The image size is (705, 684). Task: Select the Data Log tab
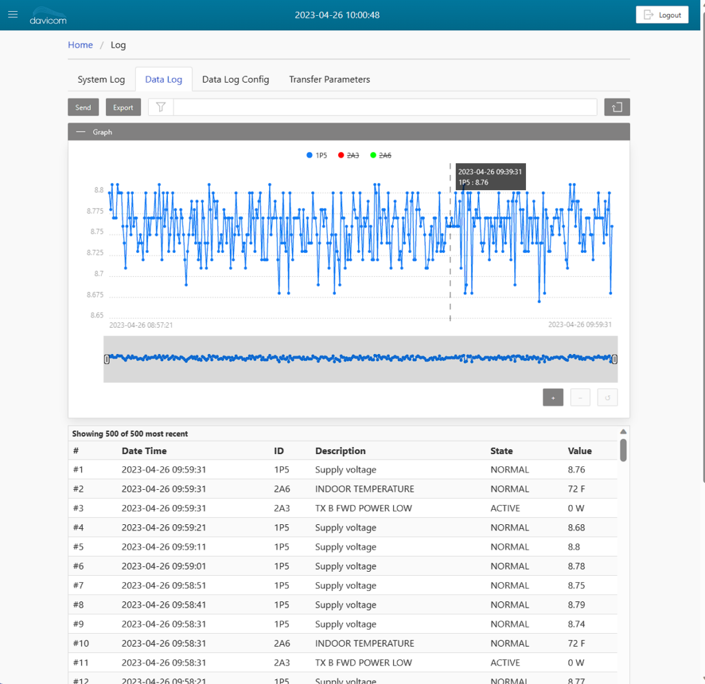coord(164,80)
